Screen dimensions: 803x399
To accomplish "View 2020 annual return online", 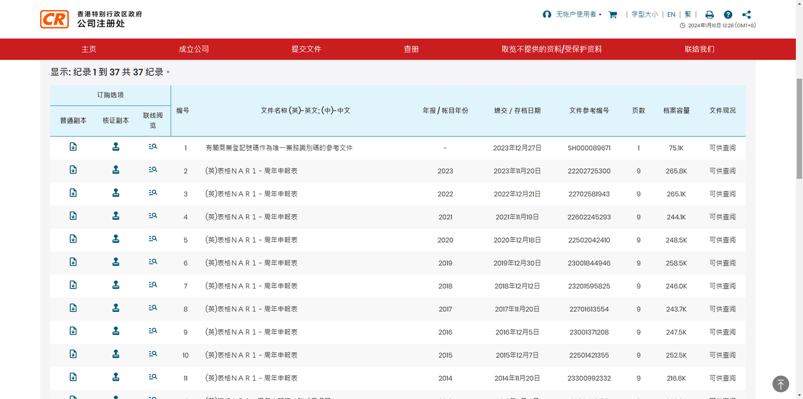I will point(153,238).
